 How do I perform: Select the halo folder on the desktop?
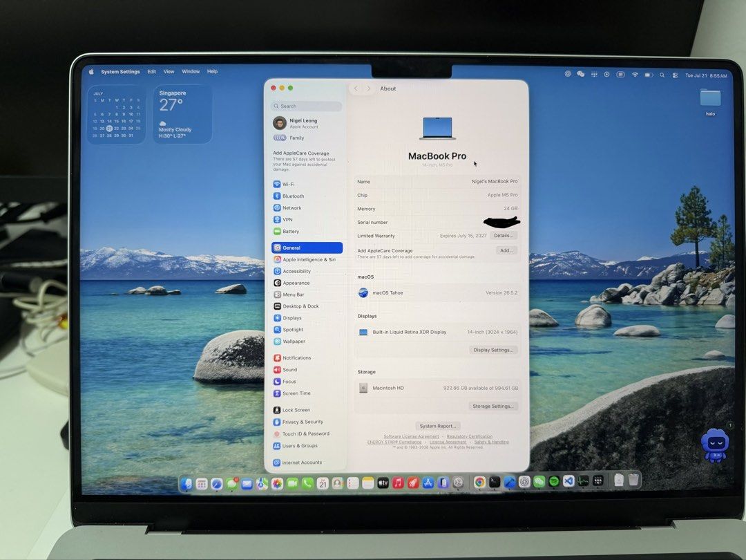point(710,102)
